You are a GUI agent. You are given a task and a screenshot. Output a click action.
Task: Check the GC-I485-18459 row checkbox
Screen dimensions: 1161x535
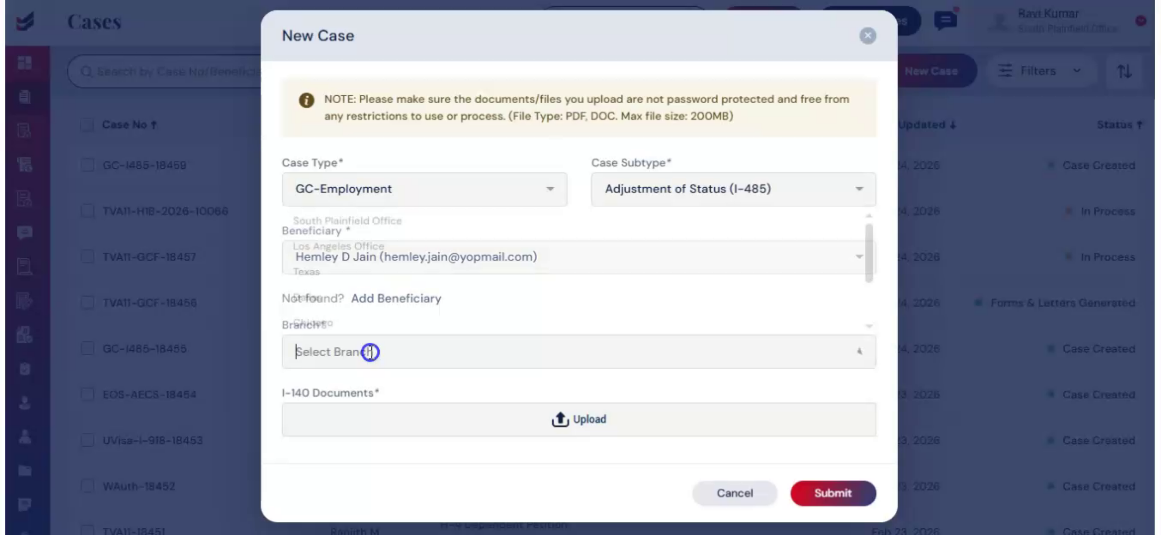click(87, 165)
